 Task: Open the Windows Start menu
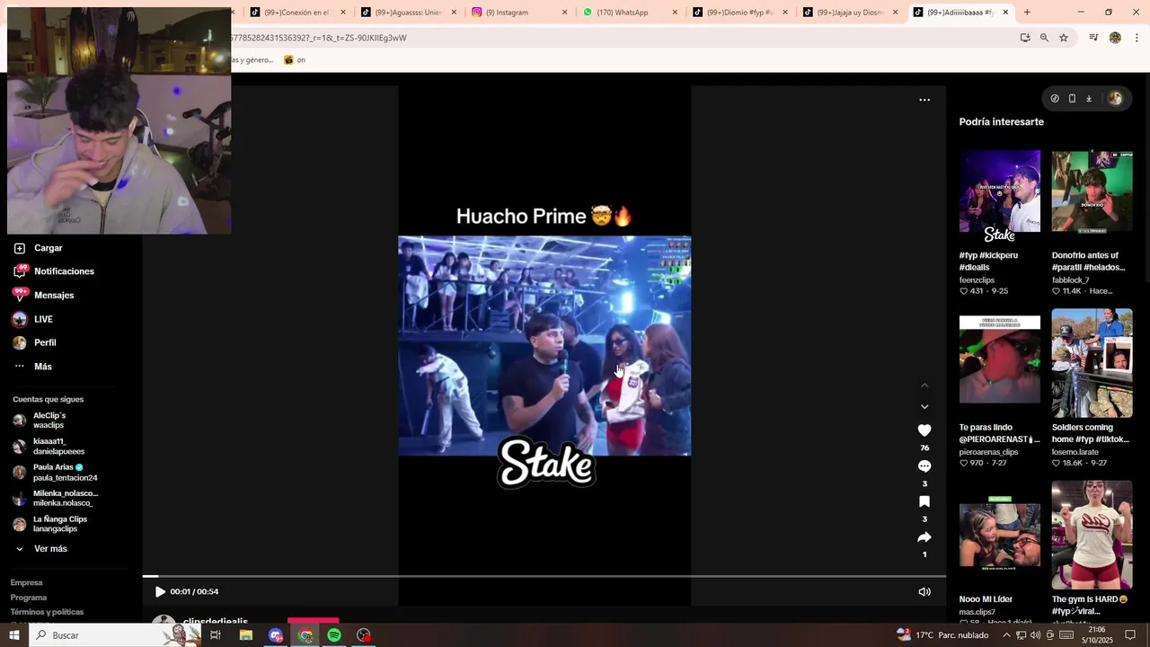(14, 635)
